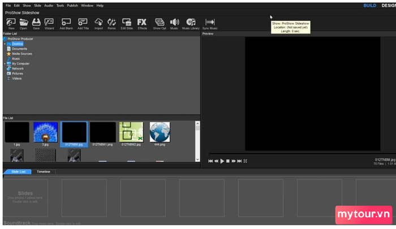The height and width of the screenshot is (229, 396).
Task: Click the preview seek bar
Action: point(302,153)
